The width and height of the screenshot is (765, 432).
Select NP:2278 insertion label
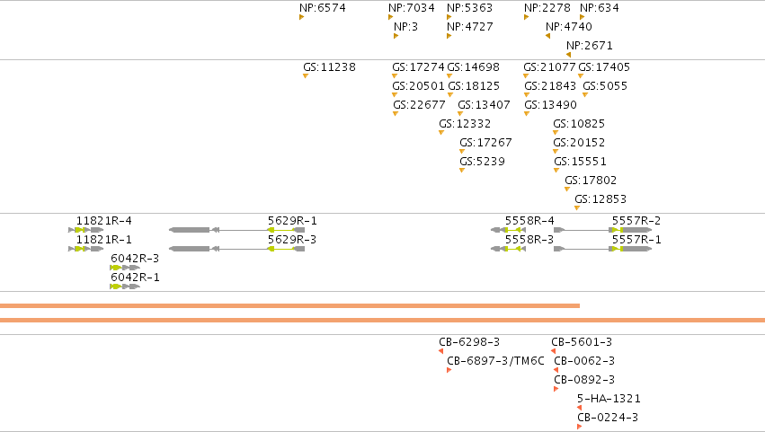(547, 8)
